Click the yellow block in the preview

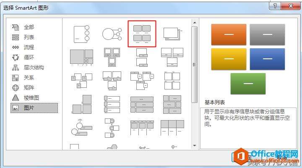tap(229, 59)
